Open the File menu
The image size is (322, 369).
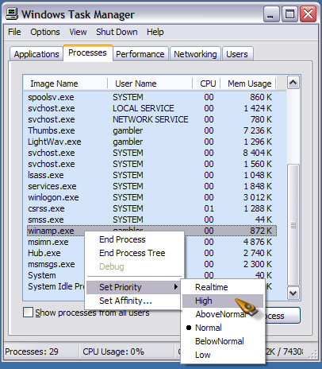(x=14, y=32)
